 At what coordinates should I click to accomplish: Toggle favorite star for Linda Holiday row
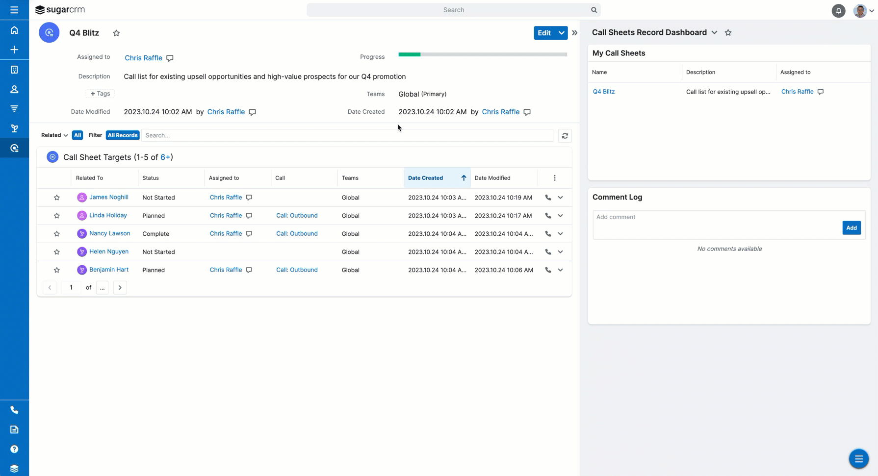(57, 216)
